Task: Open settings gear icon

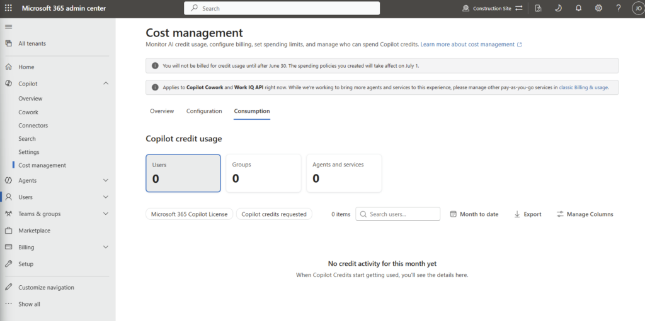Action: 598,8
